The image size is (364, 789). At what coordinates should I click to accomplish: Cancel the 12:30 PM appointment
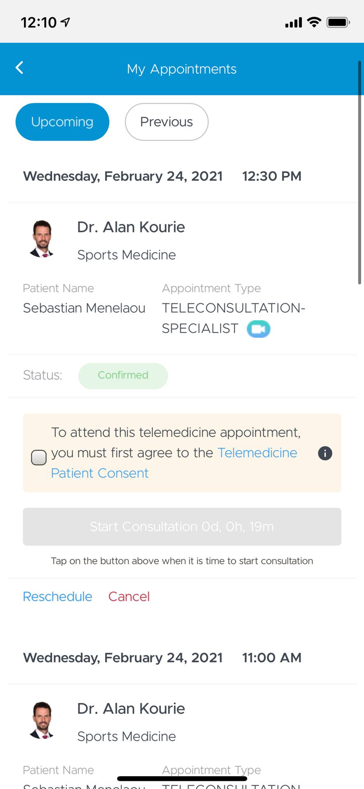[129, 596]
